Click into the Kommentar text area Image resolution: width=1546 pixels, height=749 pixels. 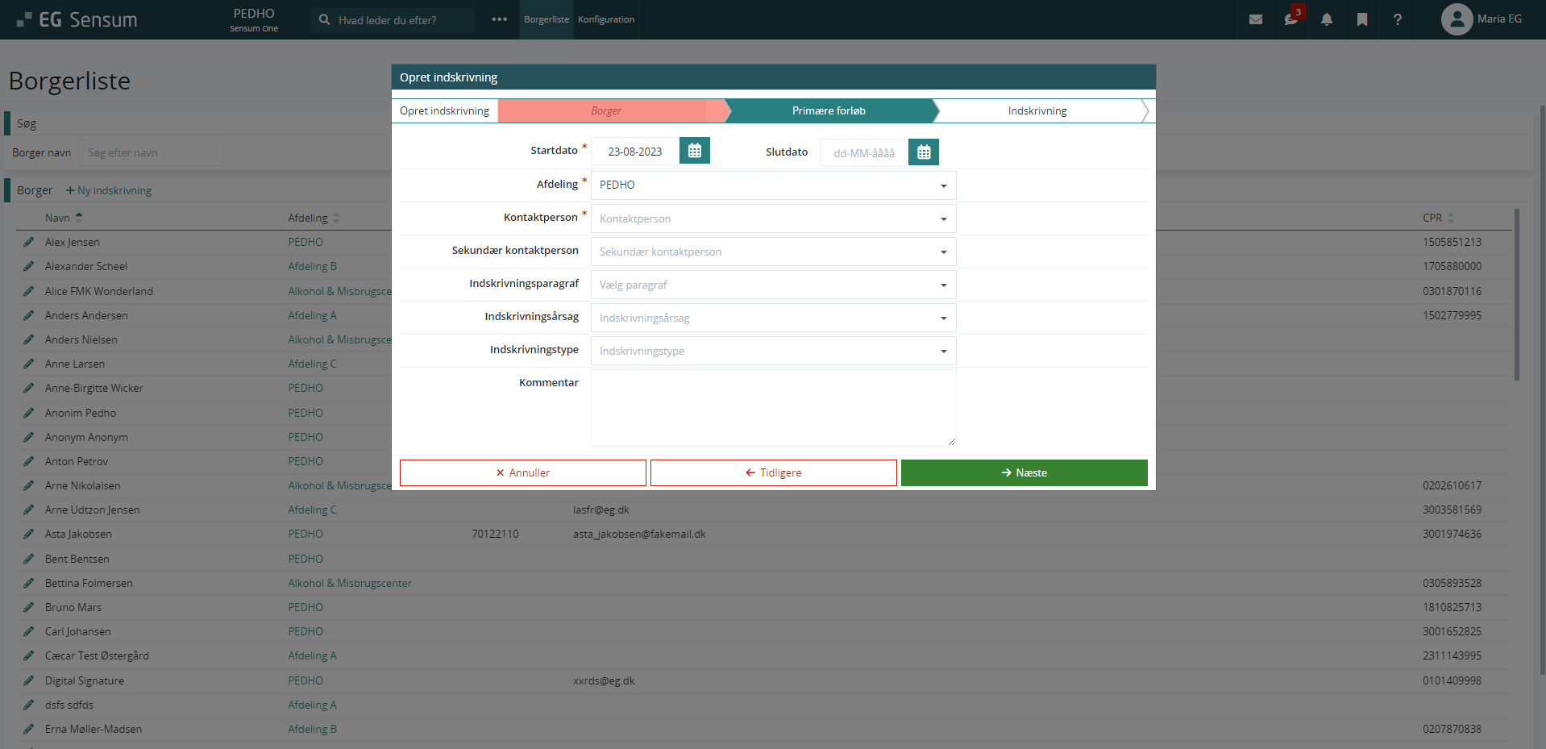coord(773,407)
